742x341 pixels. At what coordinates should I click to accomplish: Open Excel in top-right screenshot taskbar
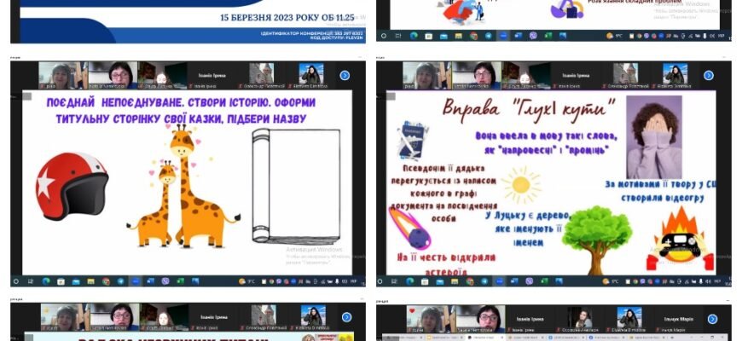[x=548, y=36]
